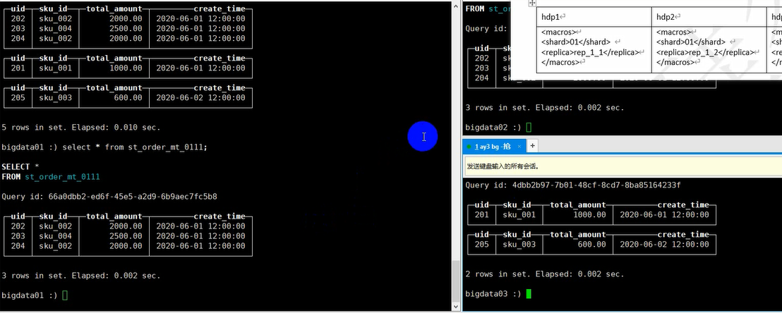Place cursor at the bigdata03 prompt

click(x=529, y=293)
